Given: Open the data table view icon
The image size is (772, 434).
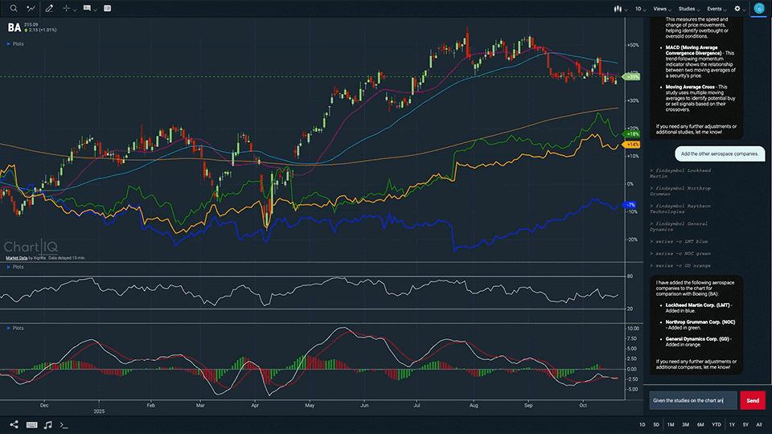Looking at the screenshot, I should (108, 8).
